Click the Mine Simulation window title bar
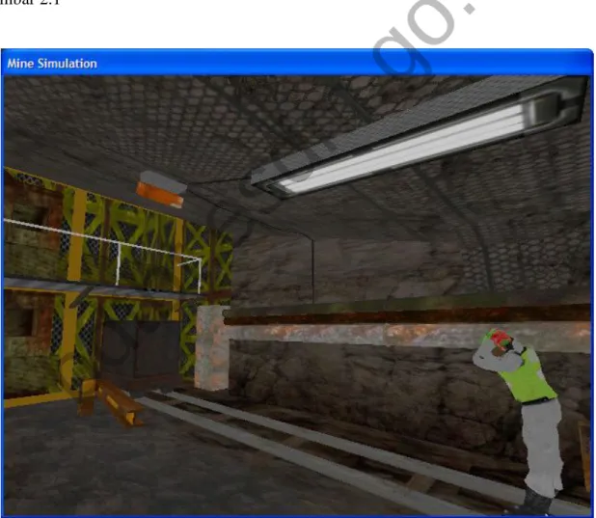 (296, 63)
